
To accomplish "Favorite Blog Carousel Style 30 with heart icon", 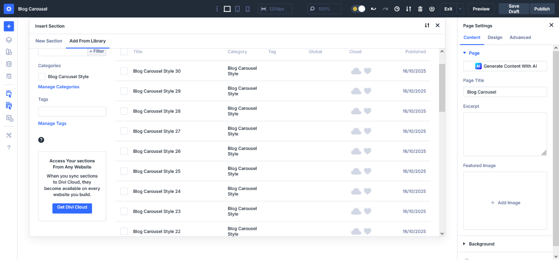I will coord(368,71).
